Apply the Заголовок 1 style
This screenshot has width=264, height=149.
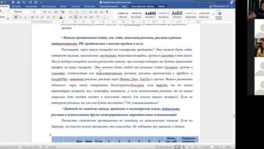[x=150, y=15]
